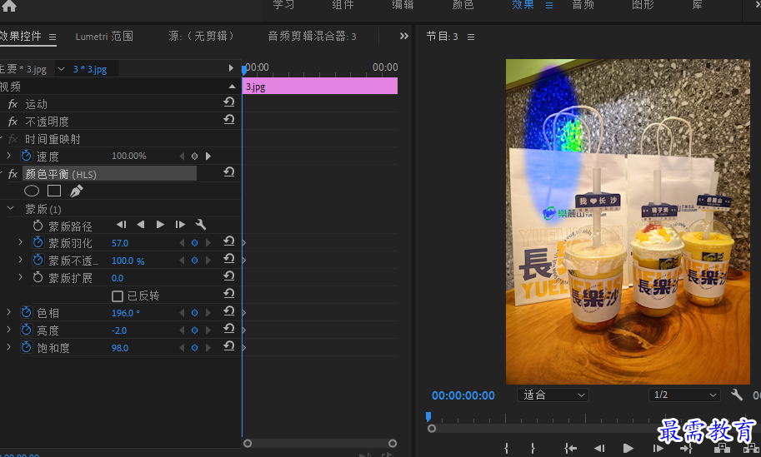Show more panel tabs with double chevron
Viewport: 761px width, 457px height.
pyautogui.click(x=403, y=36)
